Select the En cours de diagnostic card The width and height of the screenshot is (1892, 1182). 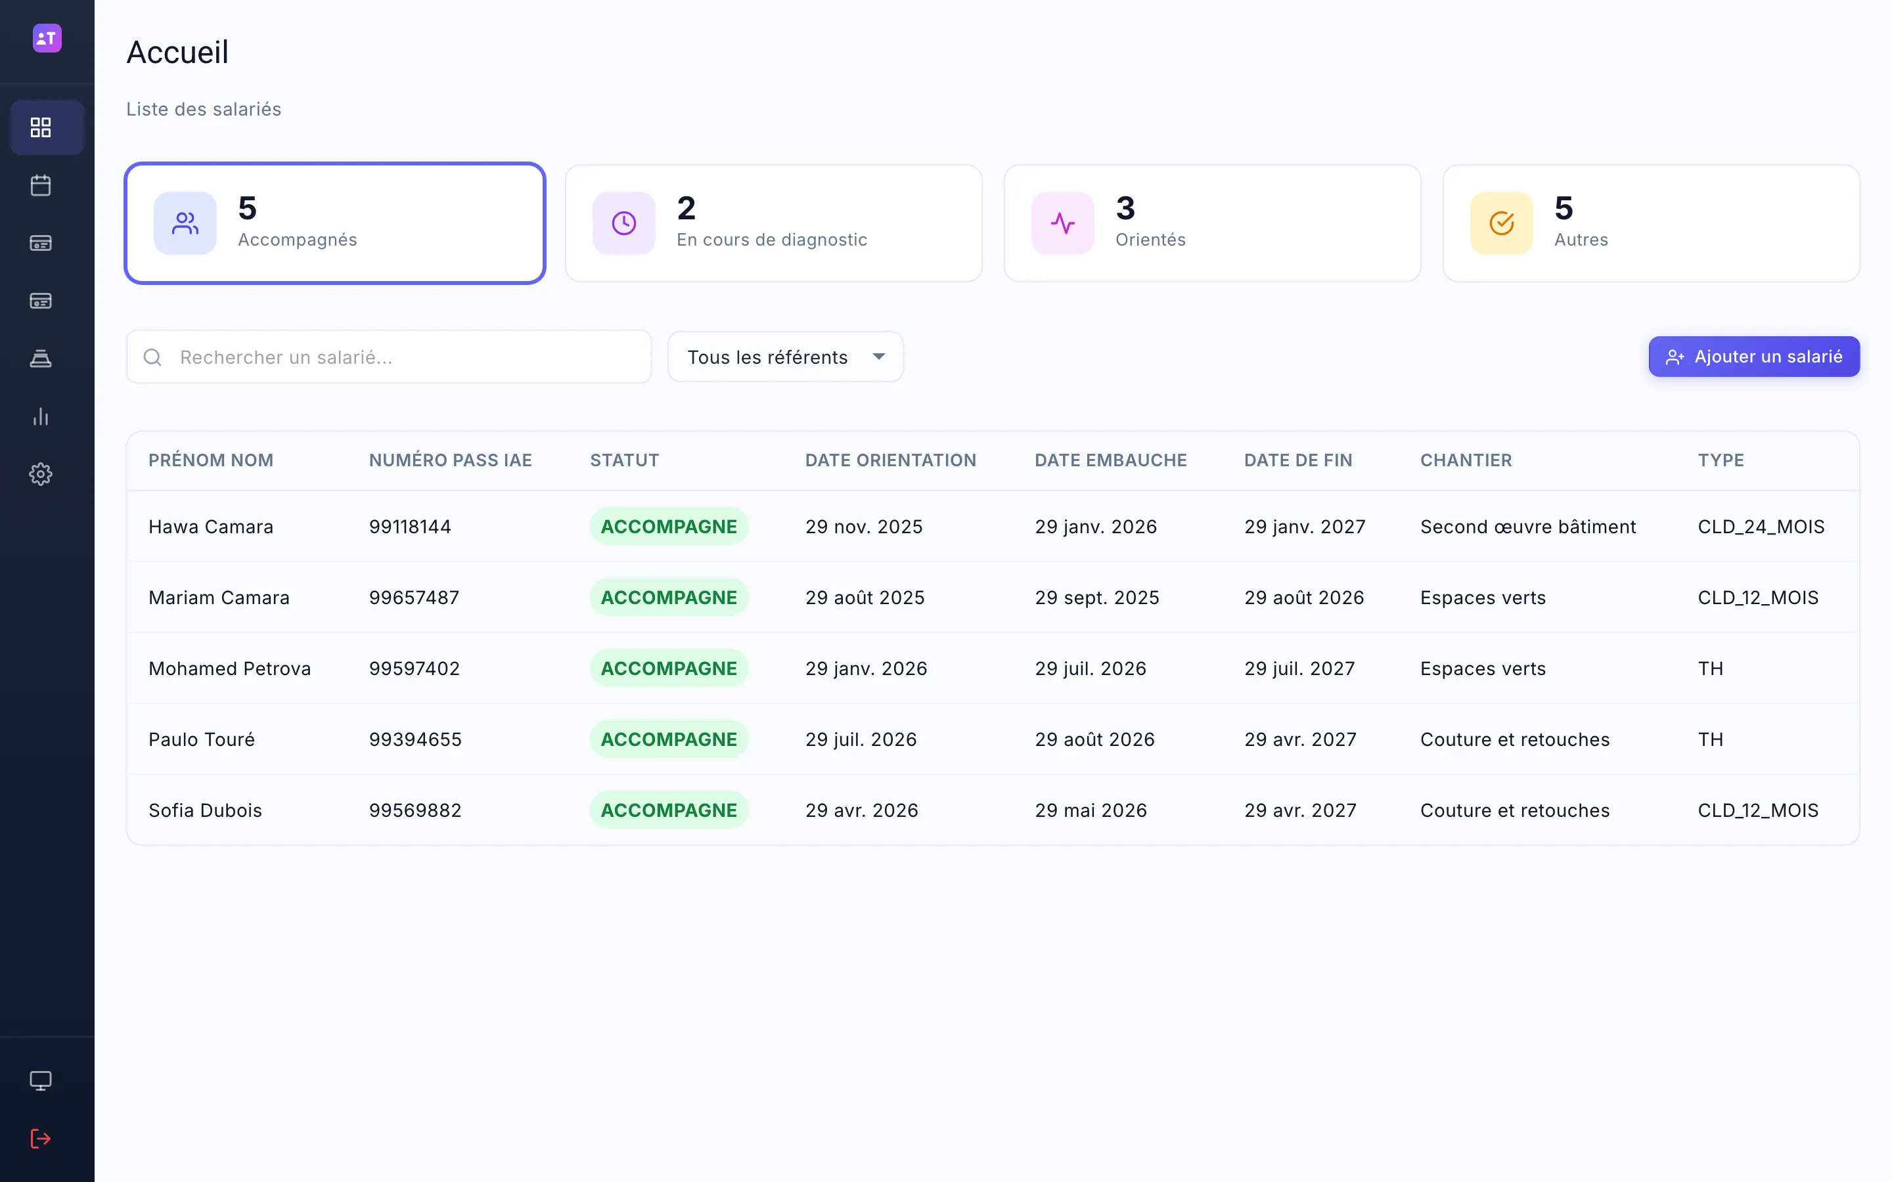coord(774,223)
